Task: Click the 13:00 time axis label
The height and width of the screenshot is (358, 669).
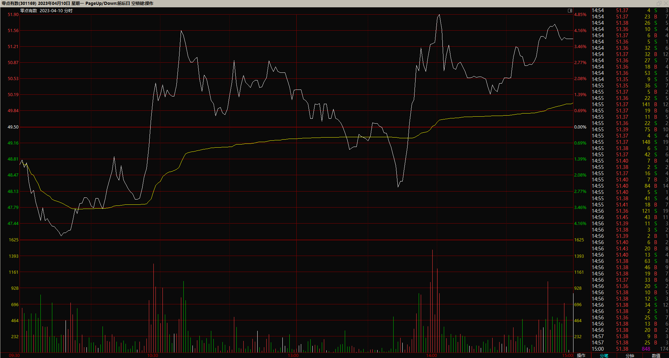Action: click(x=293, y=355)
